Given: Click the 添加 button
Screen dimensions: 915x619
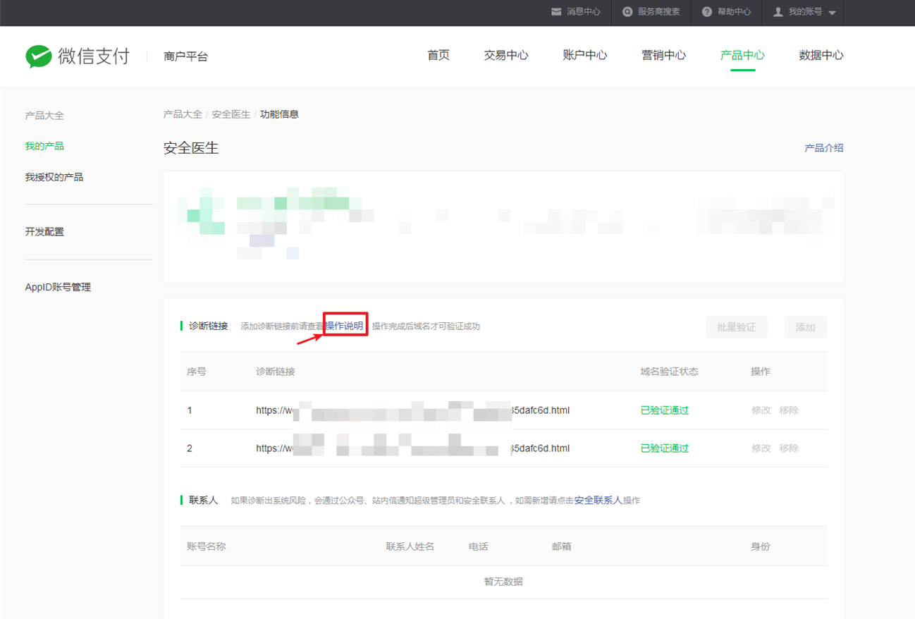Looking at the screenshot, I should pos(806,327).
